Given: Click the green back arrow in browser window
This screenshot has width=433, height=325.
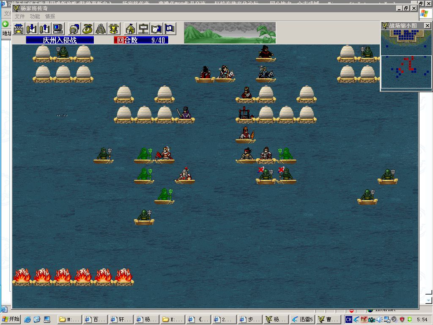Looking at the screenshot, I should (5, 24).
